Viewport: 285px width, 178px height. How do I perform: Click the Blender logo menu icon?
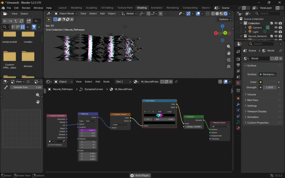tap(3, 8)
